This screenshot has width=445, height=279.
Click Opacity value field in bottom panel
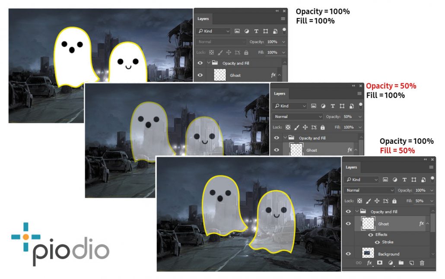coord(421,190)
